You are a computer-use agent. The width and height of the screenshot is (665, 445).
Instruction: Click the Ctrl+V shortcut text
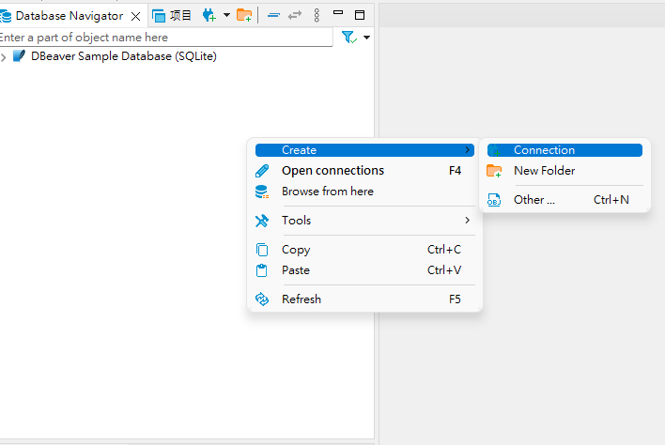tap(444, 270)
